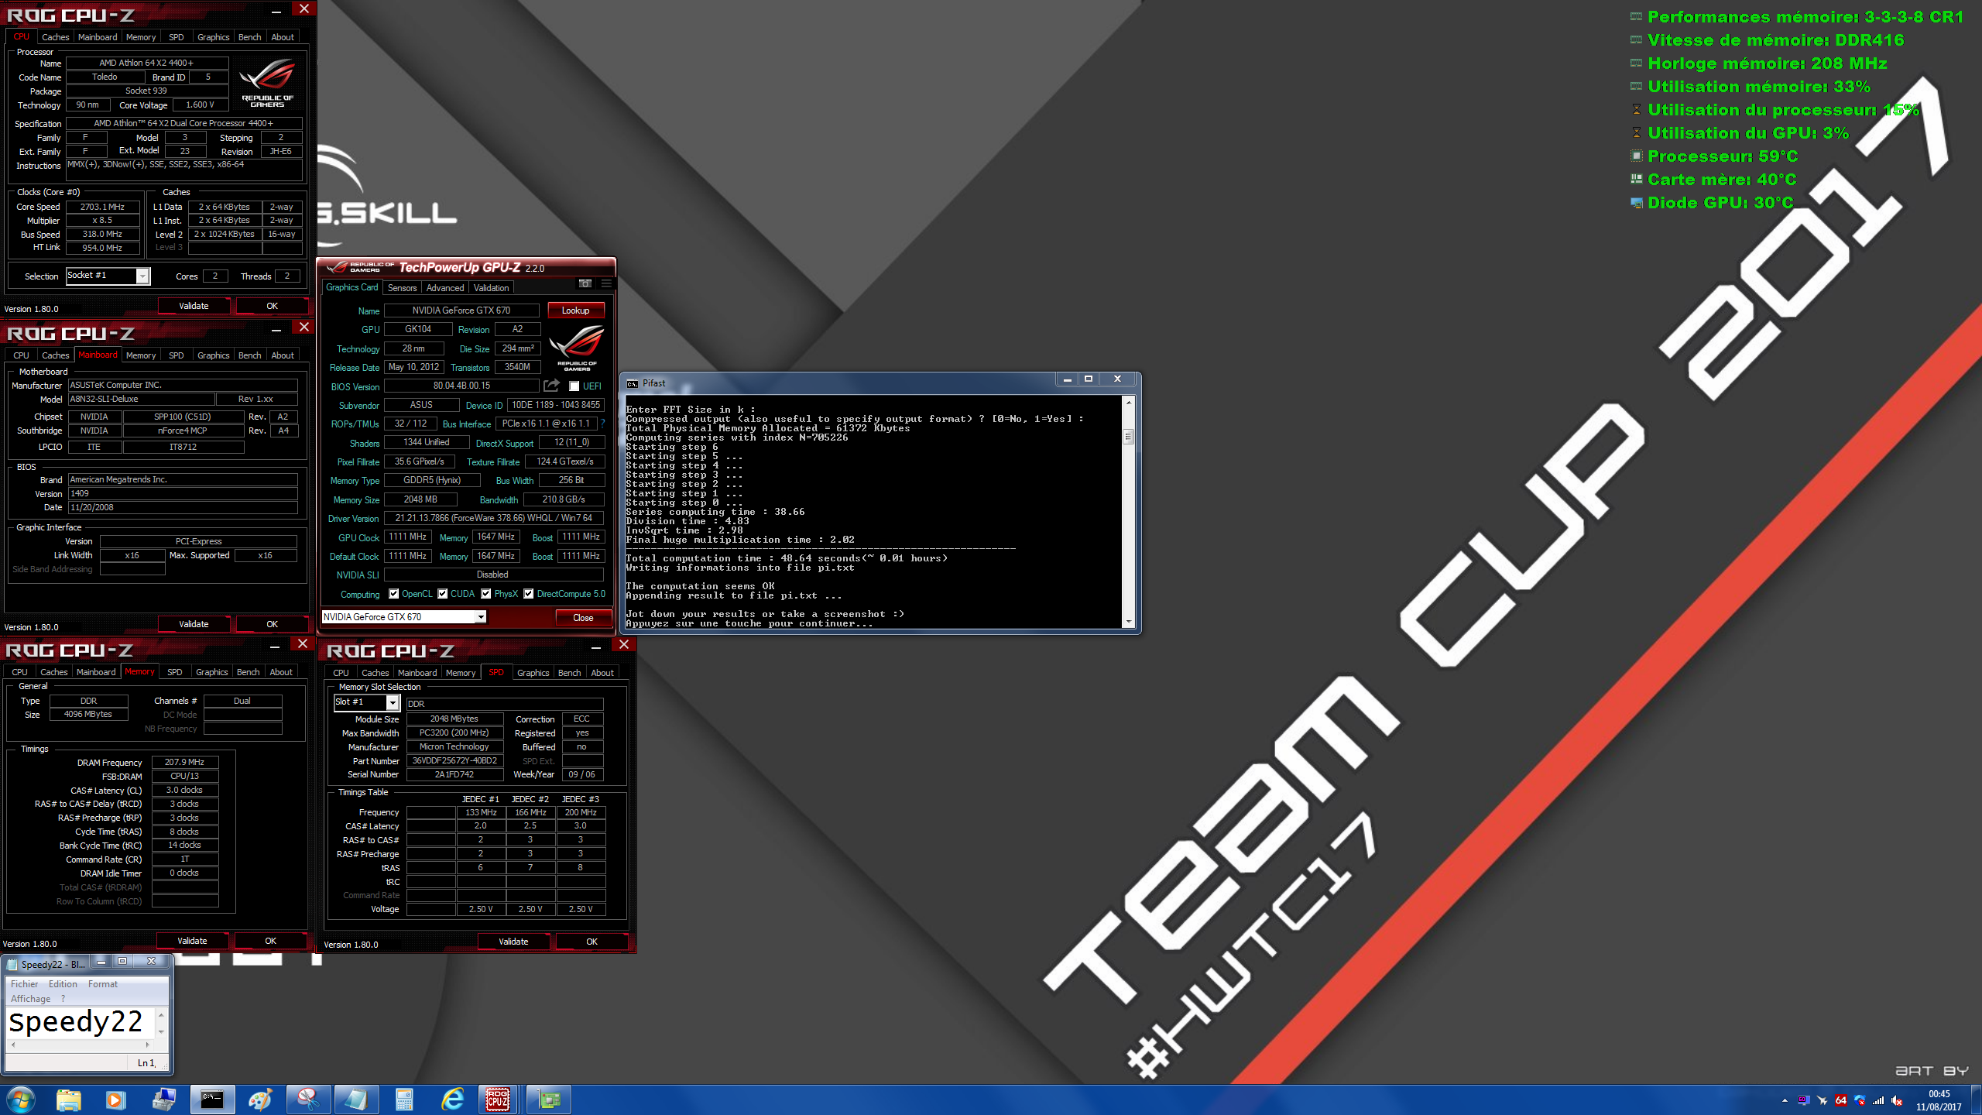Launch Internet Explorer from the taskbar
1982x1115 pixels.
pos(452,1100)
